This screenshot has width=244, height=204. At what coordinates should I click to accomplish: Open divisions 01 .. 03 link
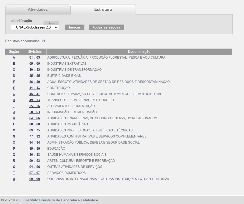35,58
